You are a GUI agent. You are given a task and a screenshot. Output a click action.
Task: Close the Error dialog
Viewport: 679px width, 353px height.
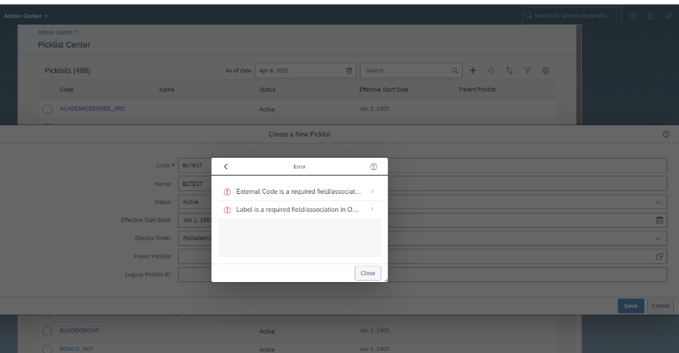(368, 273)
